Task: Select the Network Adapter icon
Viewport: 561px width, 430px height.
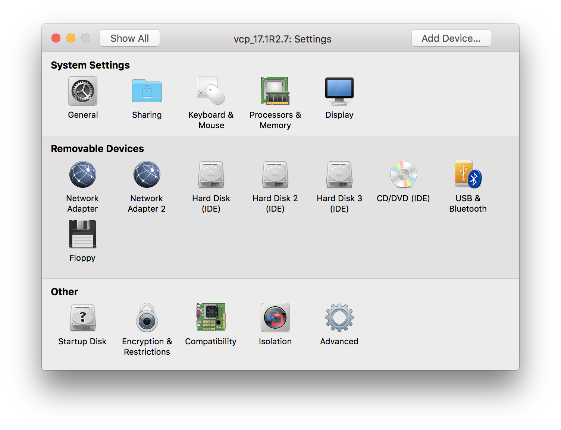Action: point(82,174)
